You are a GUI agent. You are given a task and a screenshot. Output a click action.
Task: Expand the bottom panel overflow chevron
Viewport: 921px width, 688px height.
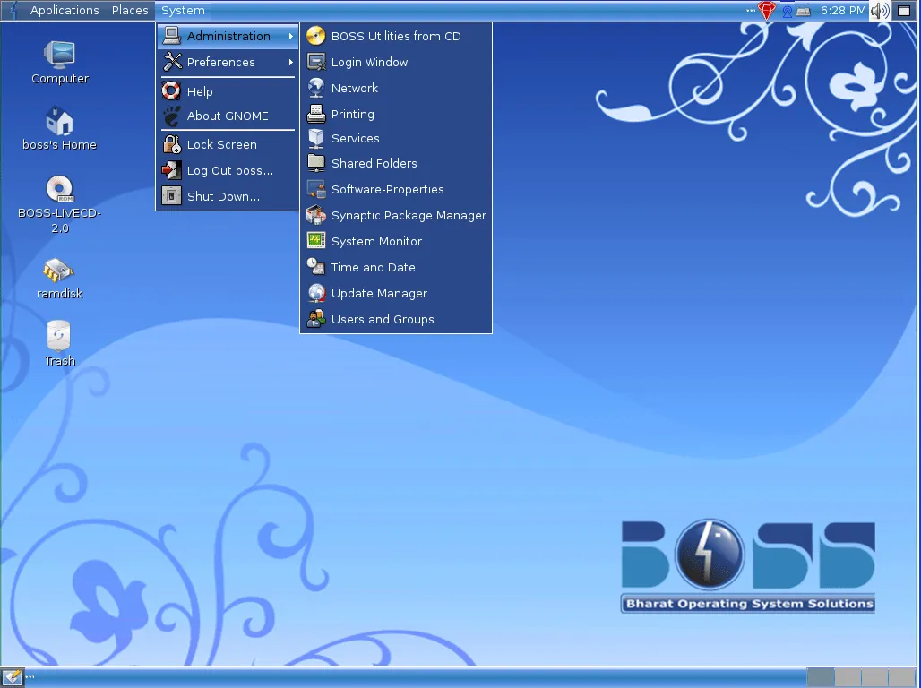[x=30, y=676]
